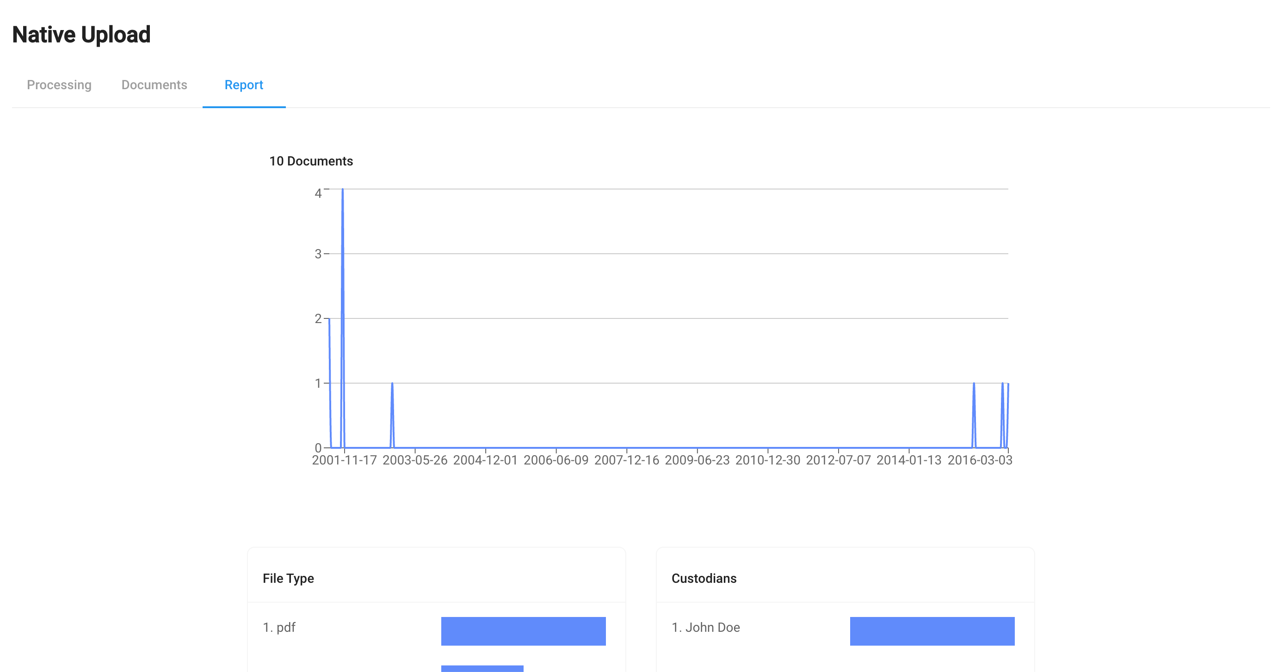The width and height of the screenshot is (1284, 672).
Task: Select the 1. John Doe custodian entry
Action: pos(706,627)
